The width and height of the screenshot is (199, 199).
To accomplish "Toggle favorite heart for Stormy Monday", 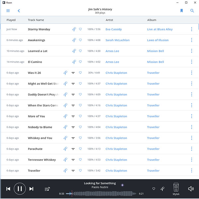I will click(x=80, y=29).
